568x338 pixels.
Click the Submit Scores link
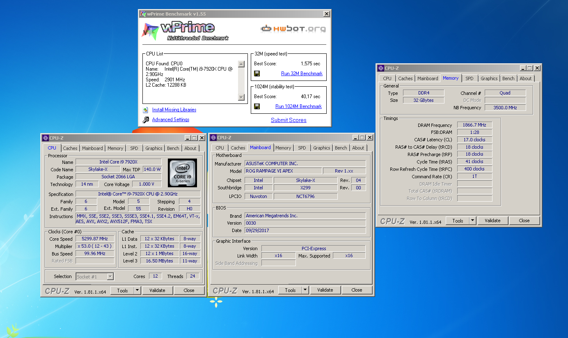tap(289, 120)
